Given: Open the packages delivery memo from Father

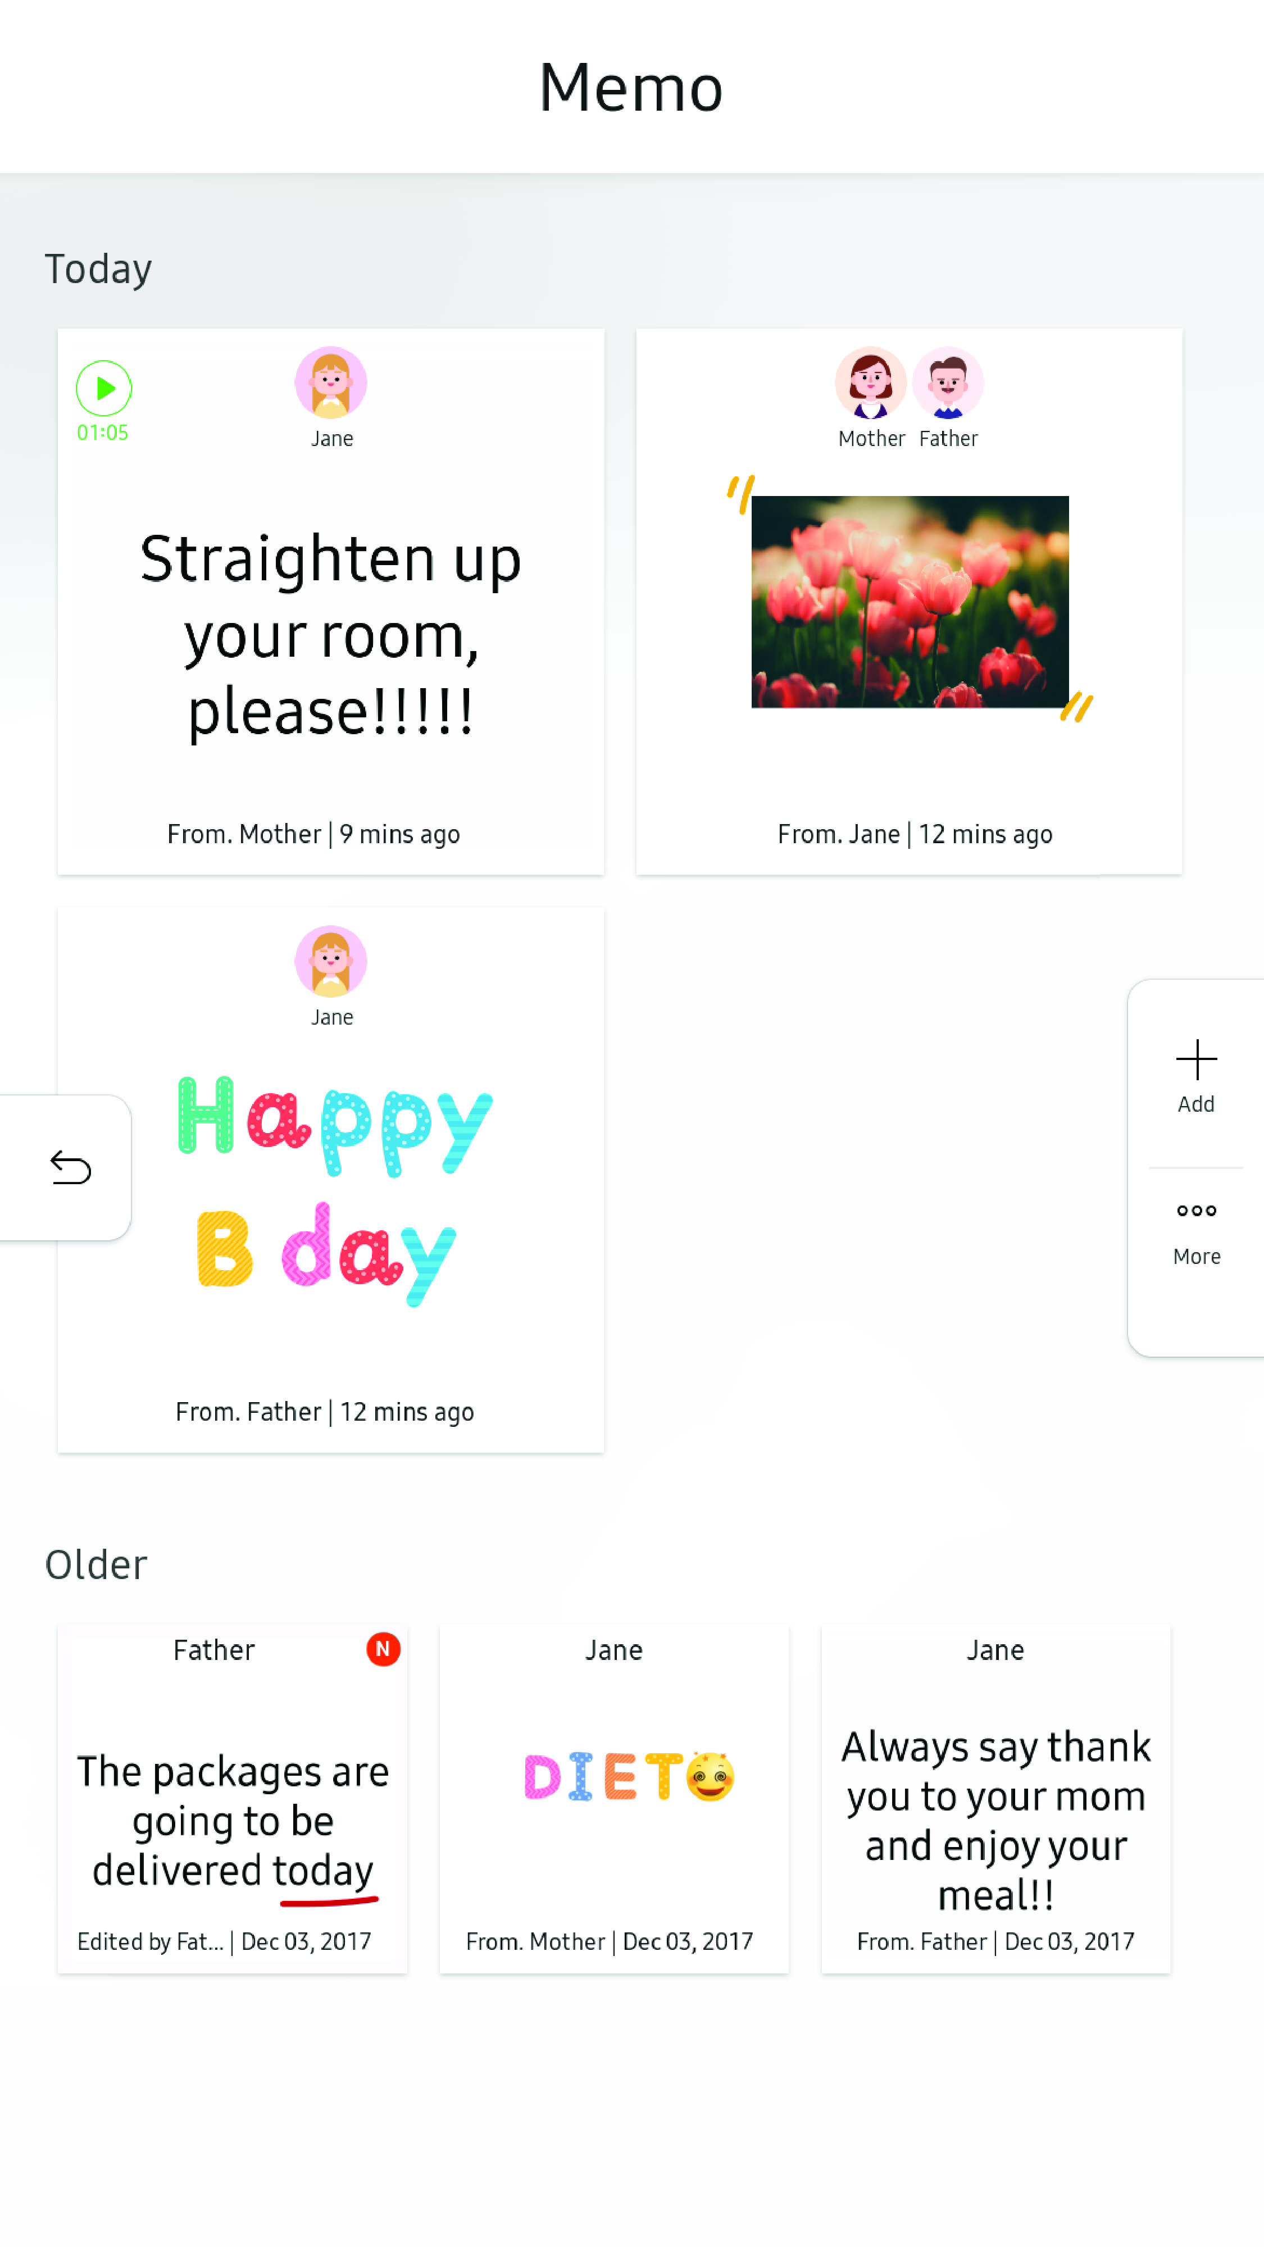Looking at the screenshot, I should 233,1799.
